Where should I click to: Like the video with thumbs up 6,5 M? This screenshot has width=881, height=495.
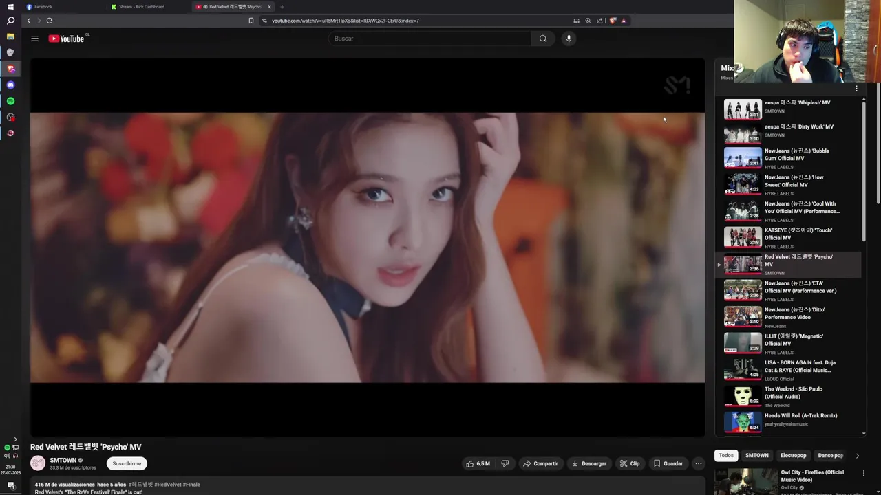[478, 463]
